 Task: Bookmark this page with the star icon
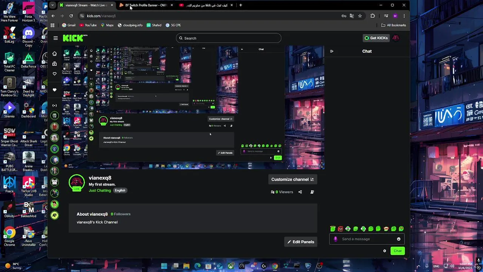[360, 16]
